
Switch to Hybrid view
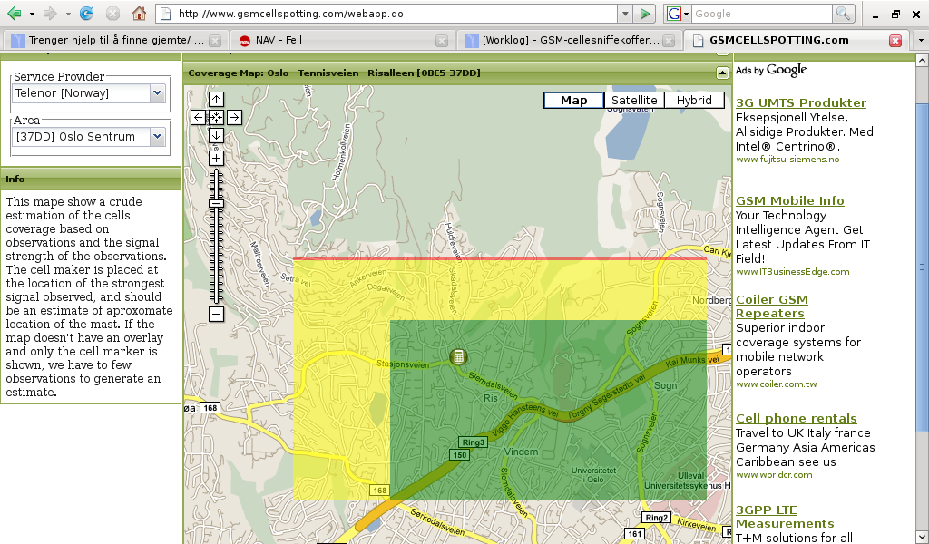(x=694, y=100)
